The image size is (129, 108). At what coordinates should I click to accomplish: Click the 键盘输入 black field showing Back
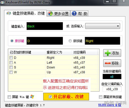coord(45,26)
